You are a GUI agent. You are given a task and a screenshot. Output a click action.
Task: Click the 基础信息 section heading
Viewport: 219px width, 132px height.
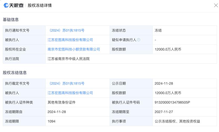tap(11, 20)
